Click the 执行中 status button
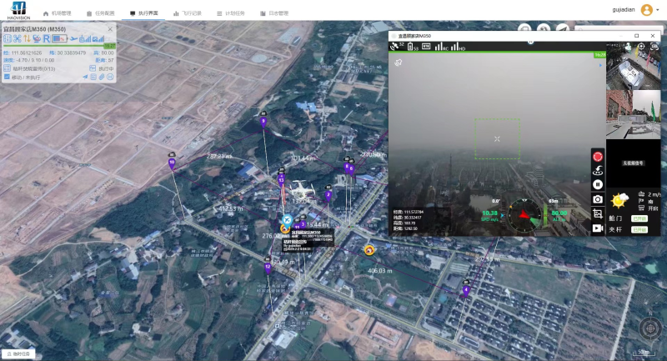 tap(103, 68)
